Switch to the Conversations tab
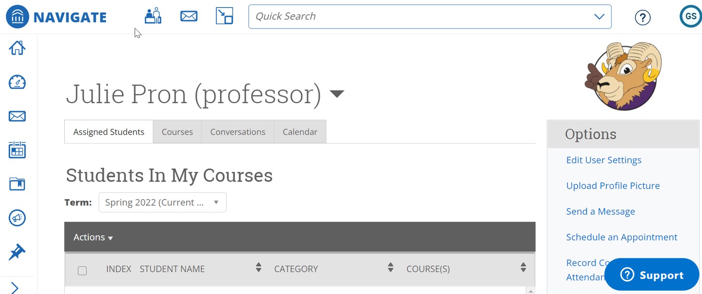Image resolution: width=702 pixels, height=294 pixels. click(237, 132)
